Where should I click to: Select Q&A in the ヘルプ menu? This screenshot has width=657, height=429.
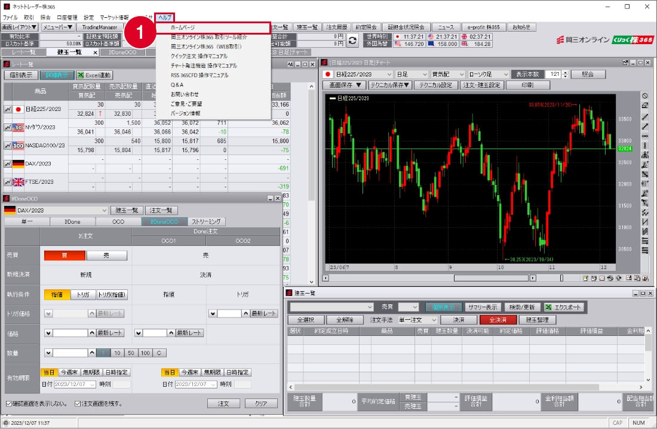point(213,85)
